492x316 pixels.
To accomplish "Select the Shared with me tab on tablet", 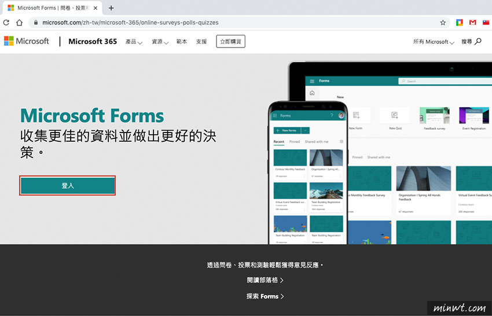I will pyautogui.click(x=379, y=157).
